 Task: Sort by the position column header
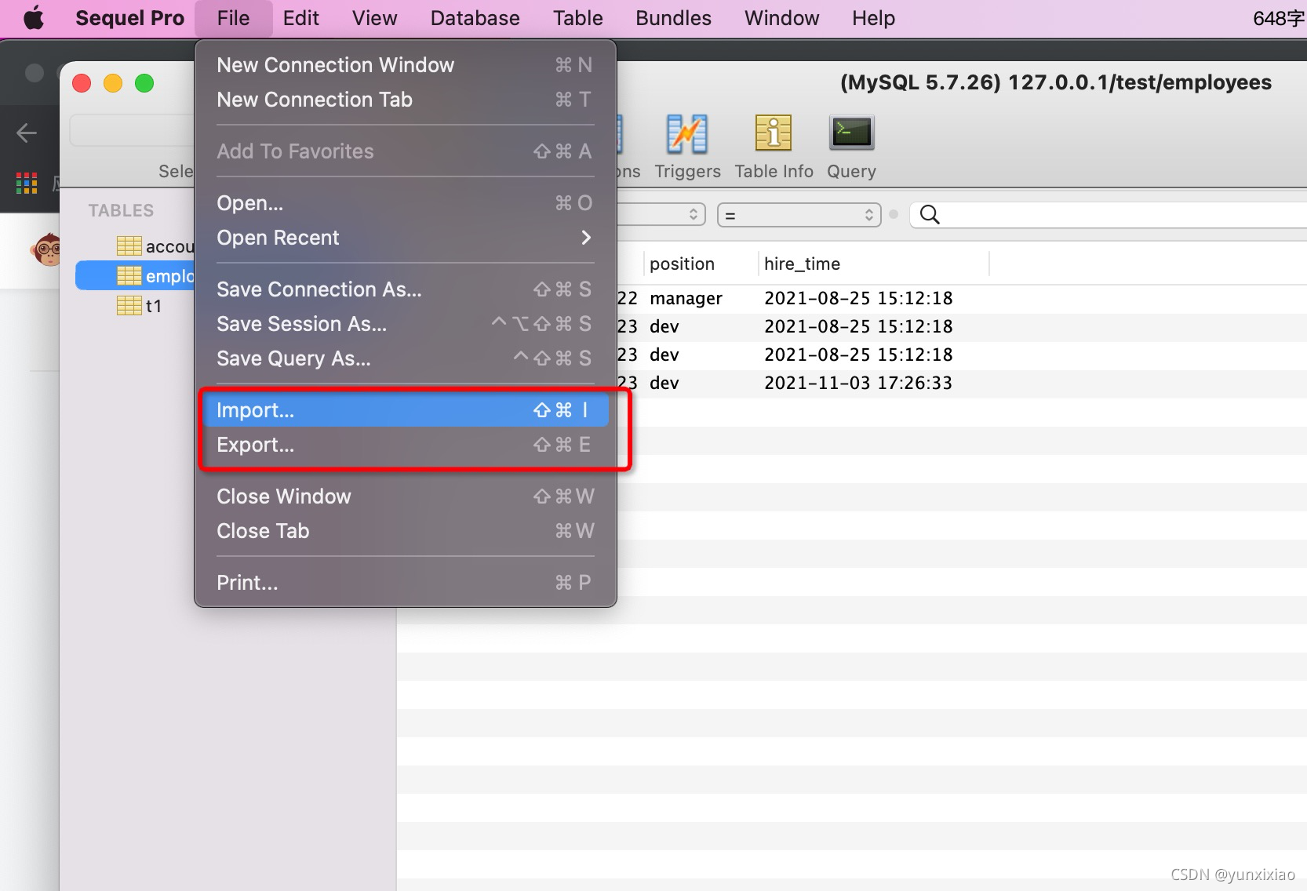[x=682, y=264]
